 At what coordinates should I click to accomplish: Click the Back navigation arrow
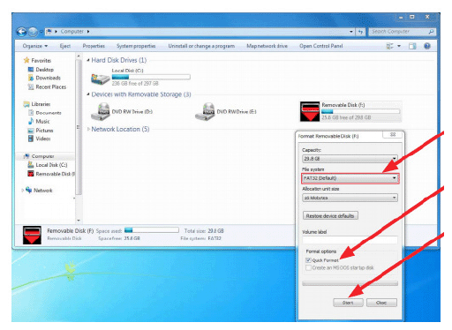pyautogui.click(x=22, y=32)
